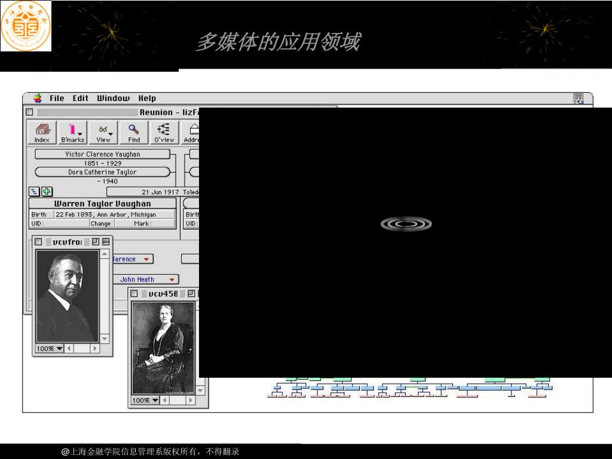Click the scroll up arrow in vcvfro window
This screenshot has height=459, width=612.
click(104, 255)
